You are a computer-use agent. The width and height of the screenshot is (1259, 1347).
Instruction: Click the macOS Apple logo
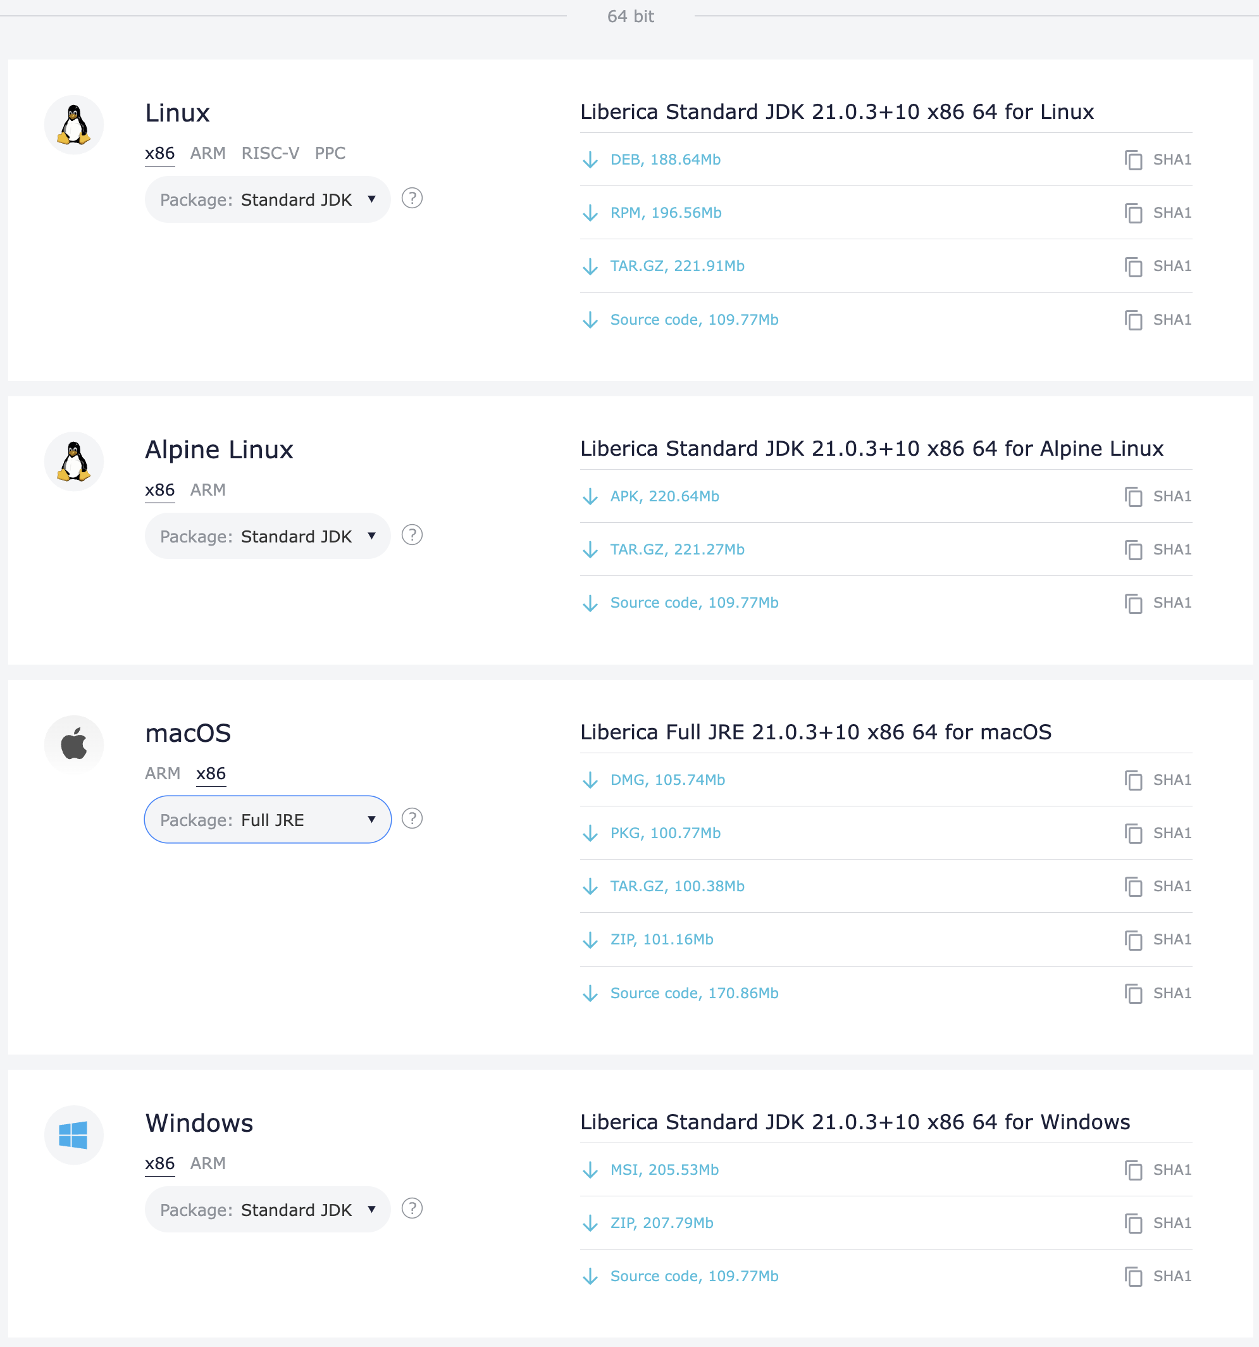tap(74, 744)
